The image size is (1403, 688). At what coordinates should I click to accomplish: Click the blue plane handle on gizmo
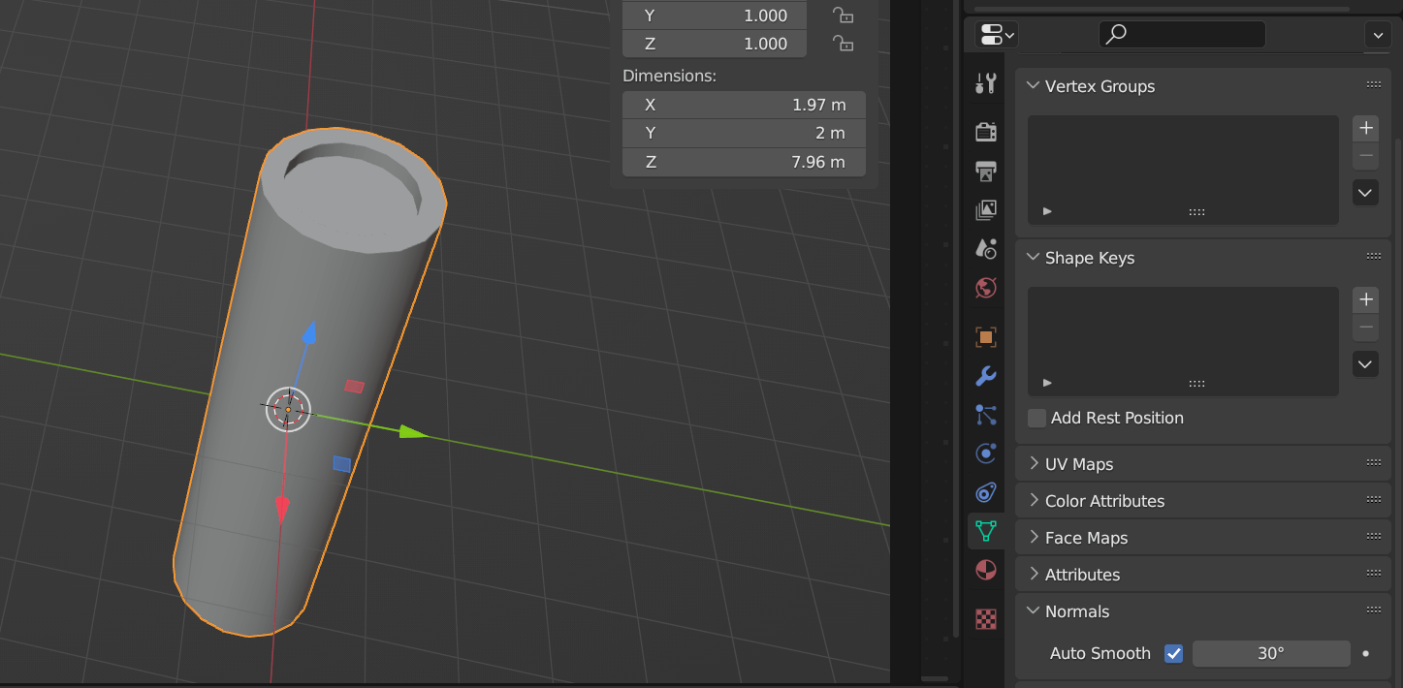(x=341, y=464)
